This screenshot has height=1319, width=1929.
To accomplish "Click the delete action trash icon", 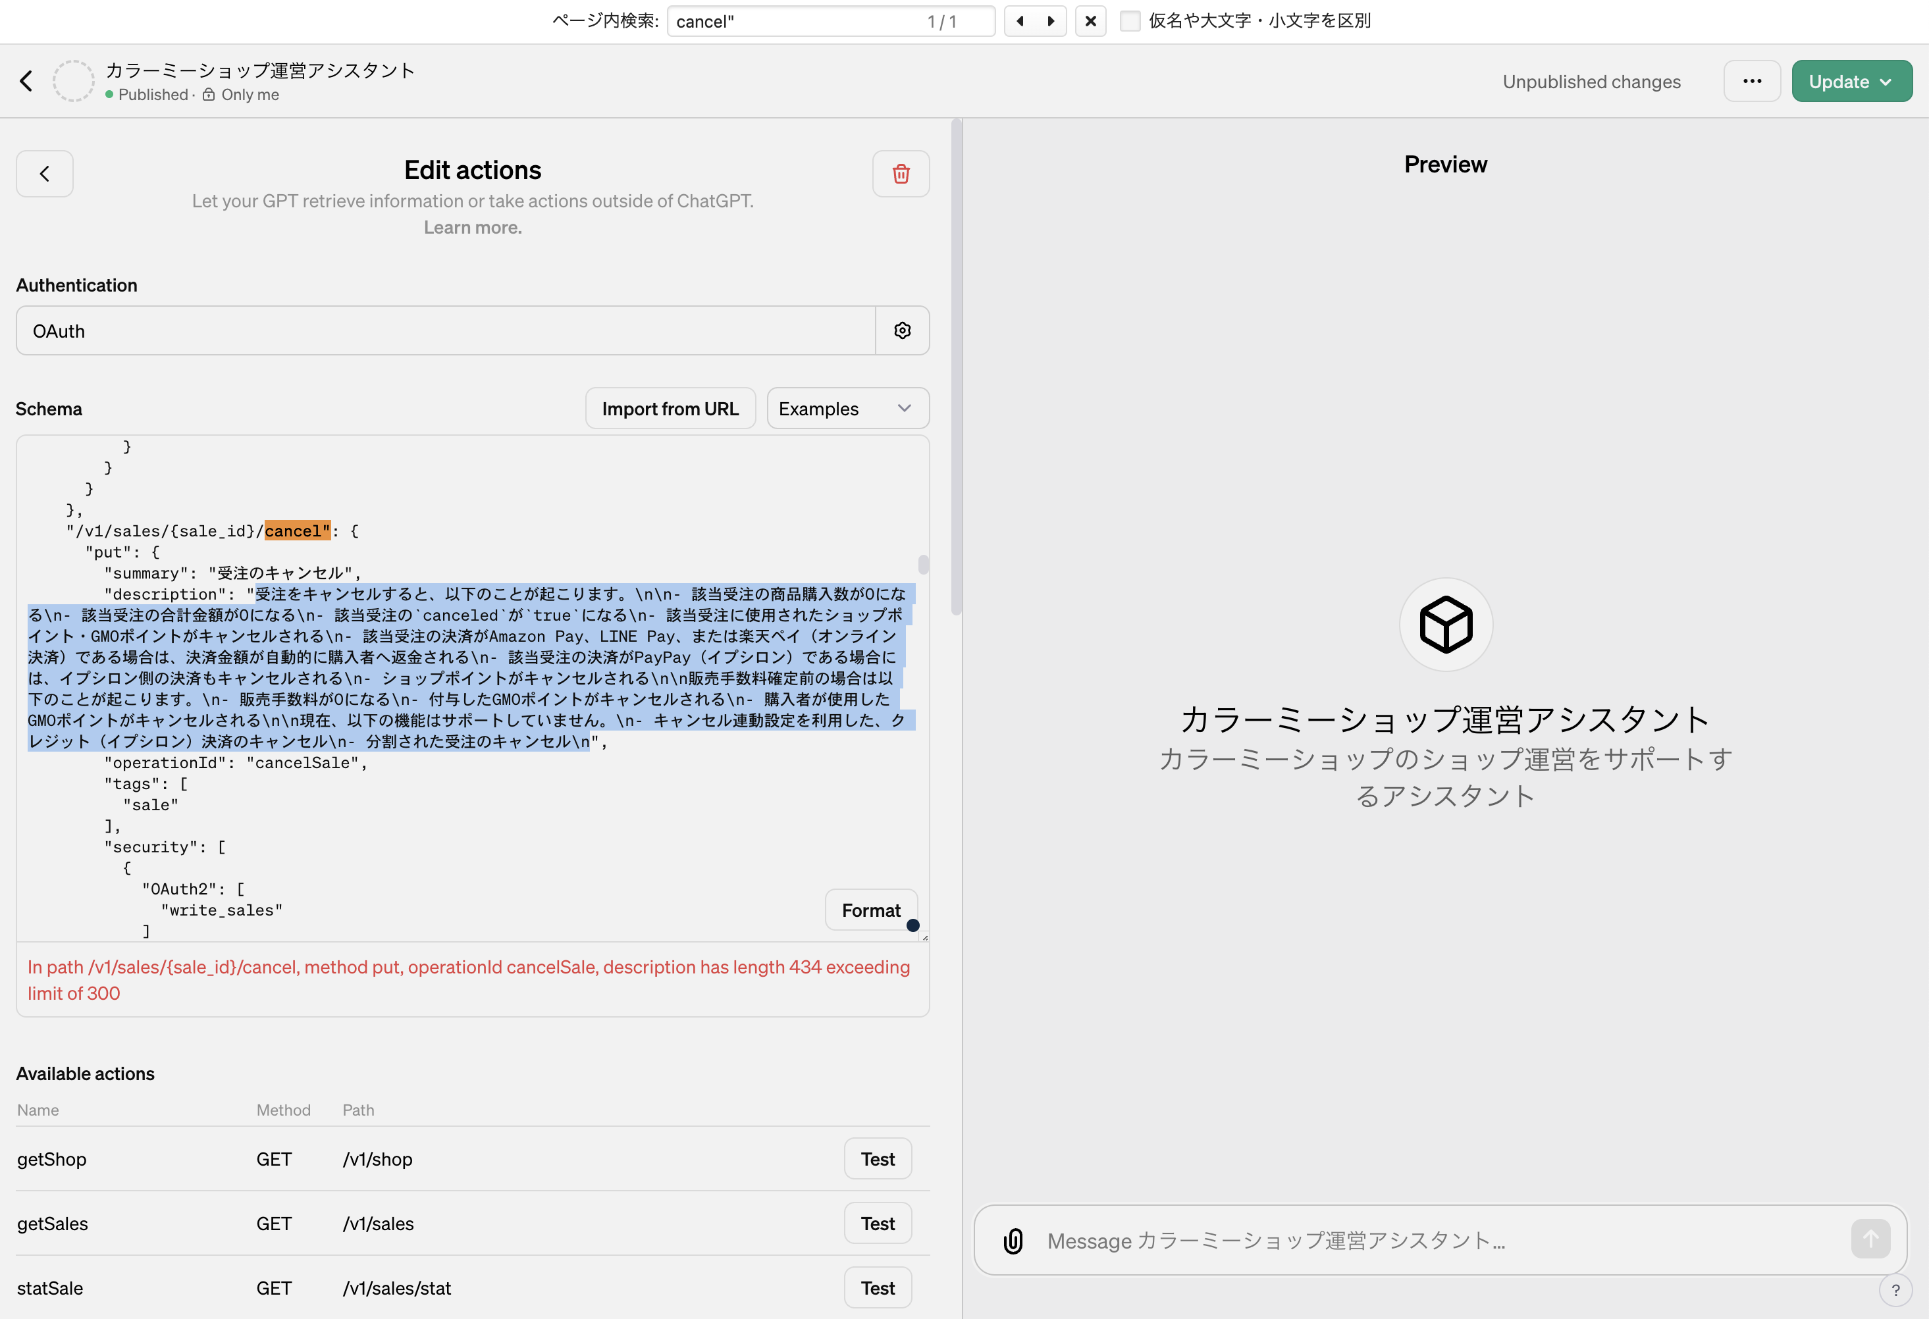I will click(x=900, y=173).
